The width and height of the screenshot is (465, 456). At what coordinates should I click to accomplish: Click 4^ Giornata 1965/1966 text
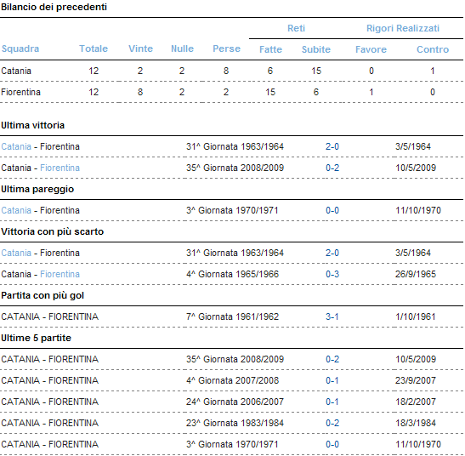coord(233,274)
